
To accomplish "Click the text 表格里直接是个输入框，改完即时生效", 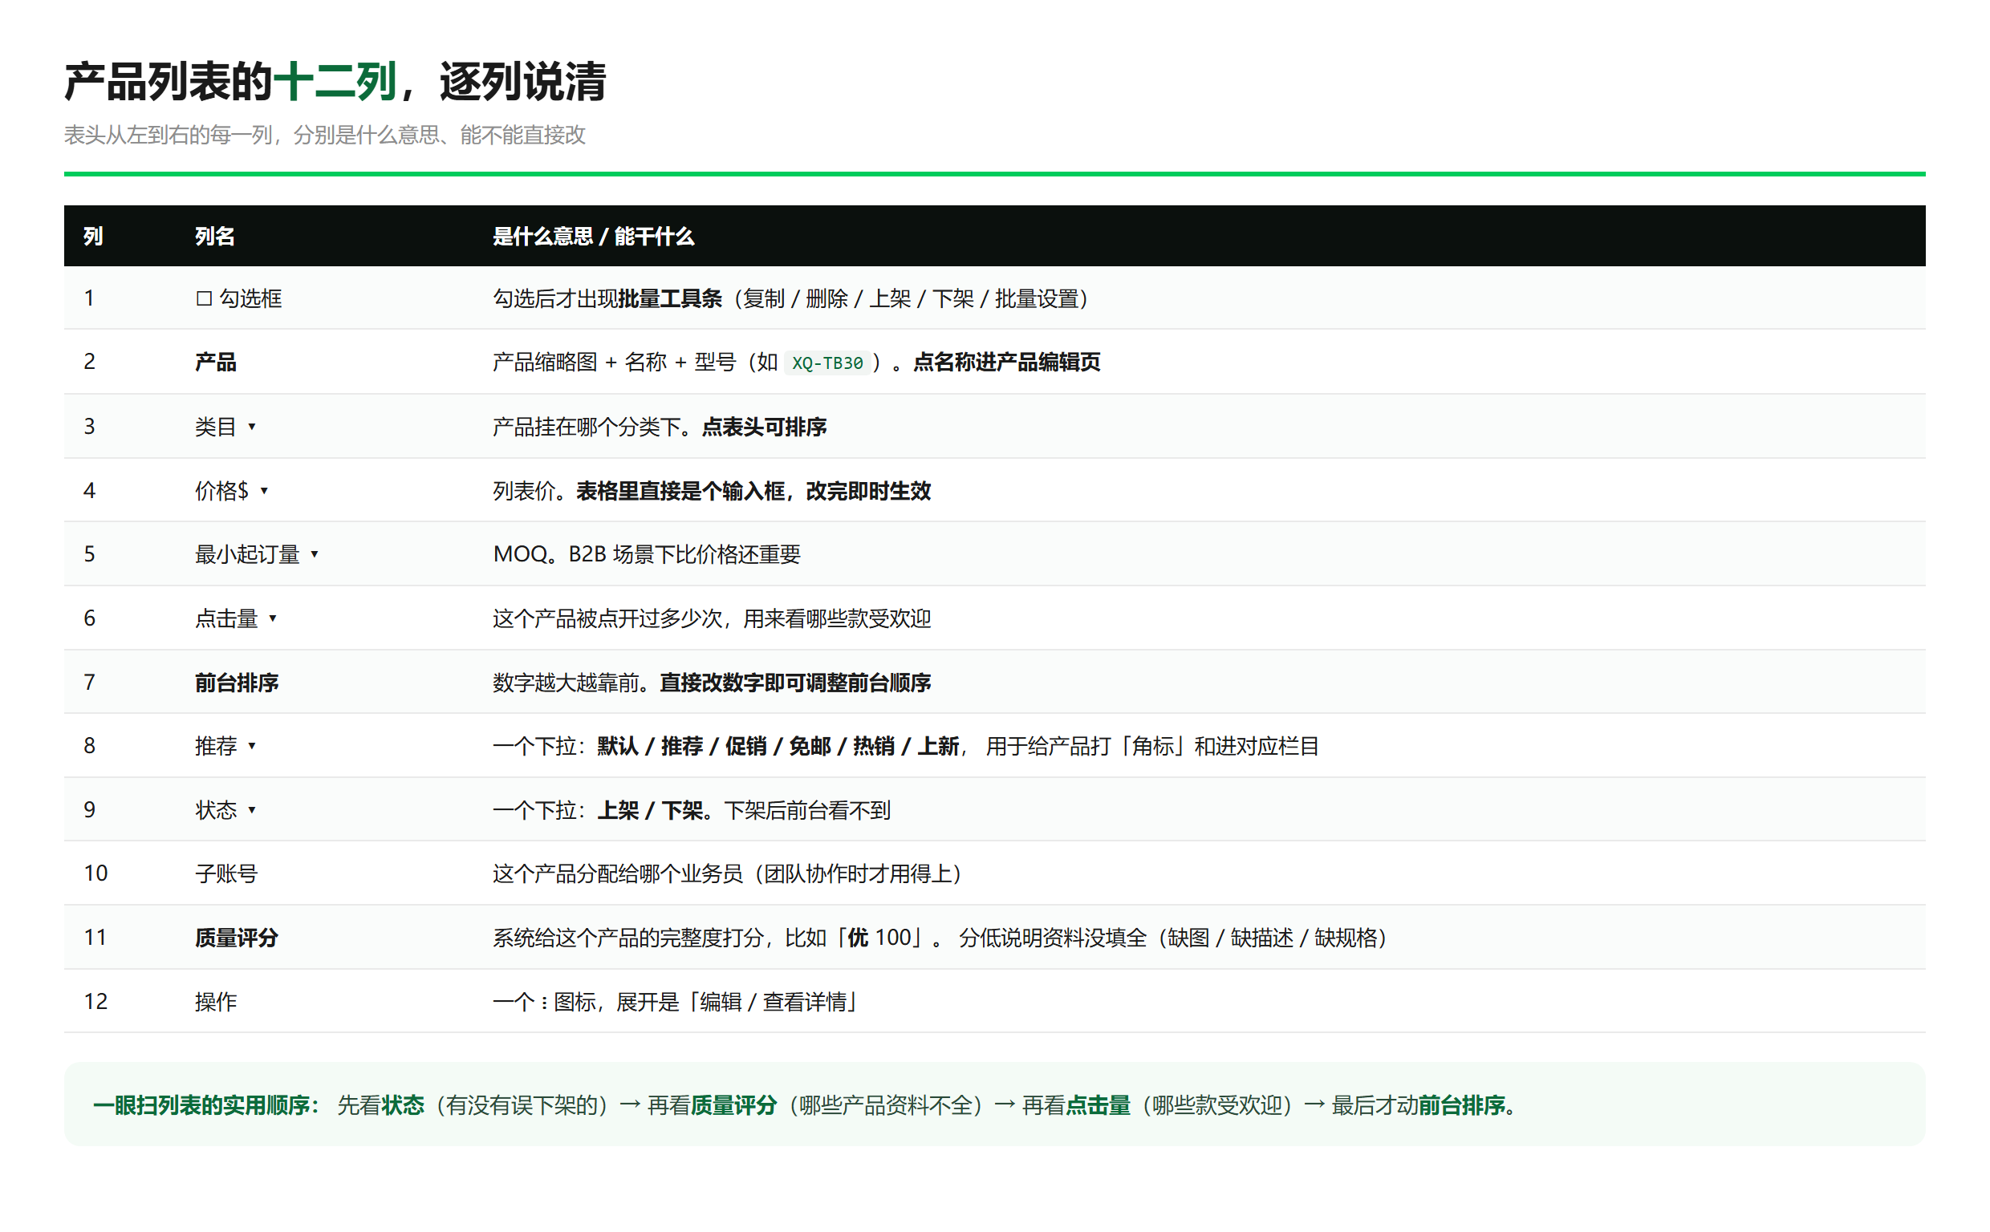I will [x=753, y=491].
